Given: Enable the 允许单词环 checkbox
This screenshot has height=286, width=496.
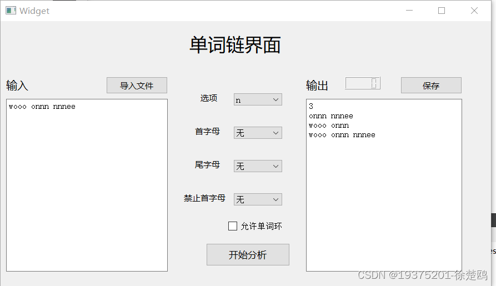Looking at the screenshot, I should pyautogui.click(x=233, y=226).
